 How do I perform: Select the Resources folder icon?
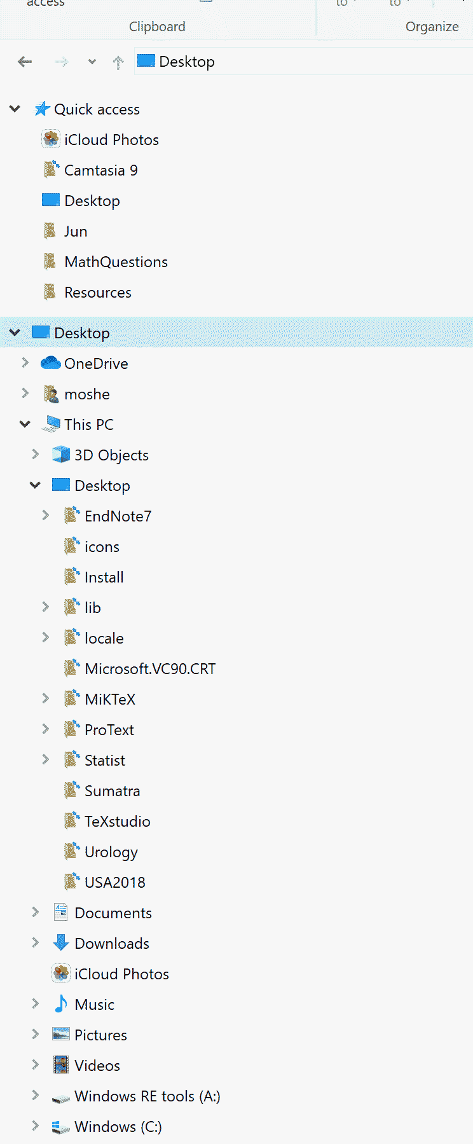pyautogui.click(x=50, y=292)
